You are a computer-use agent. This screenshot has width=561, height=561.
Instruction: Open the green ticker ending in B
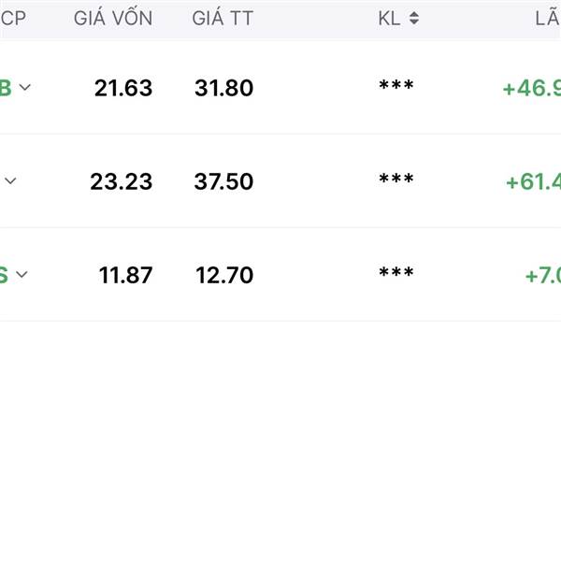(6, 88)
